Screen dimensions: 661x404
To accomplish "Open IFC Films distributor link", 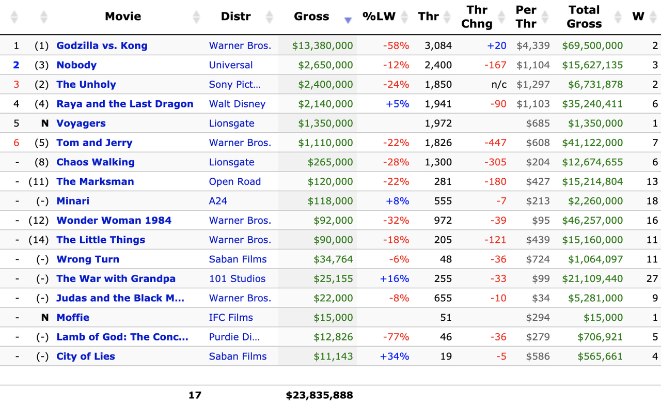I will pos(231,318).
